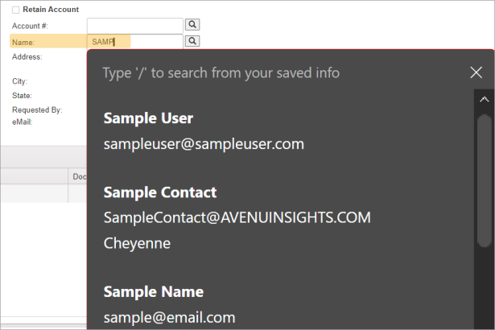Image resolution: width=495 pixels, height=330 pixels.
Task: Toggle the Retain Account checkbox
Action: pyautogui.click(x=16, y=10)
